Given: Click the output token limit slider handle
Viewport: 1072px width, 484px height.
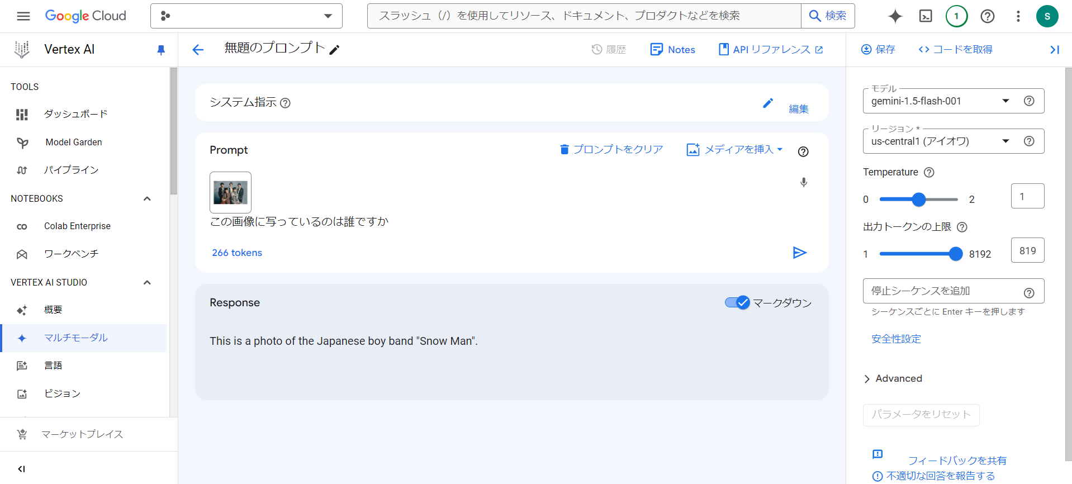Looking at the screenshot, I should (x=956, y=254).
